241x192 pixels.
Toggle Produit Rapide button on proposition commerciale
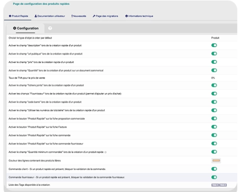tap(214, 118)
